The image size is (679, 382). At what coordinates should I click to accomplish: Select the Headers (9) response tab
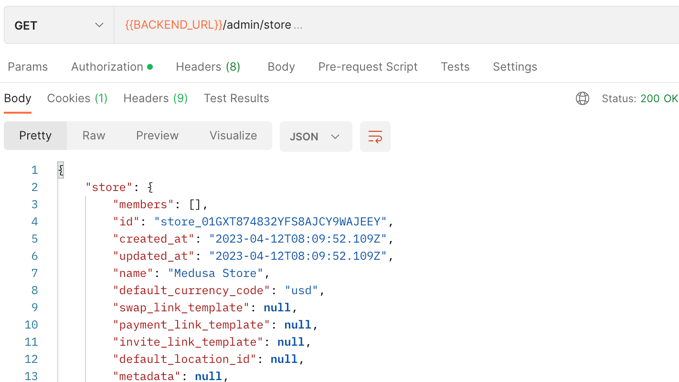[155, 98]
